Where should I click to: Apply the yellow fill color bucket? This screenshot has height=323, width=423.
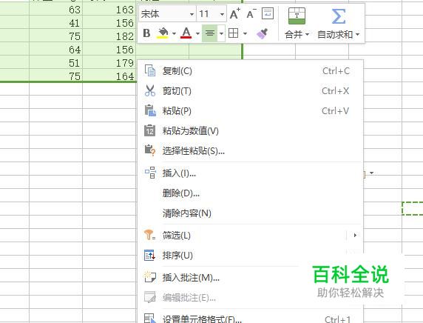163,33
